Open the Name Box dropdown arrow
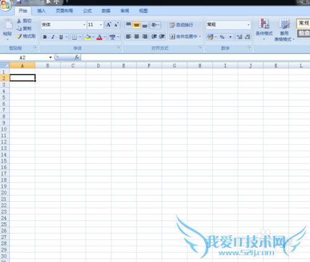The height and width of the screenshot is (262, 310). pos(50,57)
